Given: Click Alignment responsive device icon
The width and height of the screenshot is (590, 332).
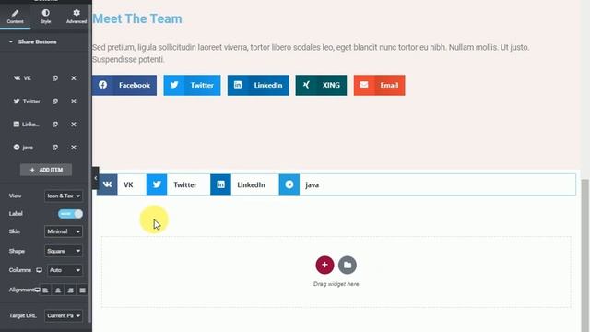Looking at the screenshot, I should [x=37, y=290].
